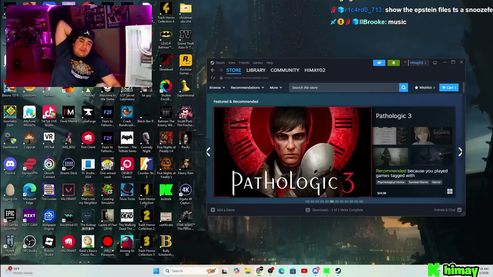Expand the Recommendations dropdown

click(x=247, y=88)
